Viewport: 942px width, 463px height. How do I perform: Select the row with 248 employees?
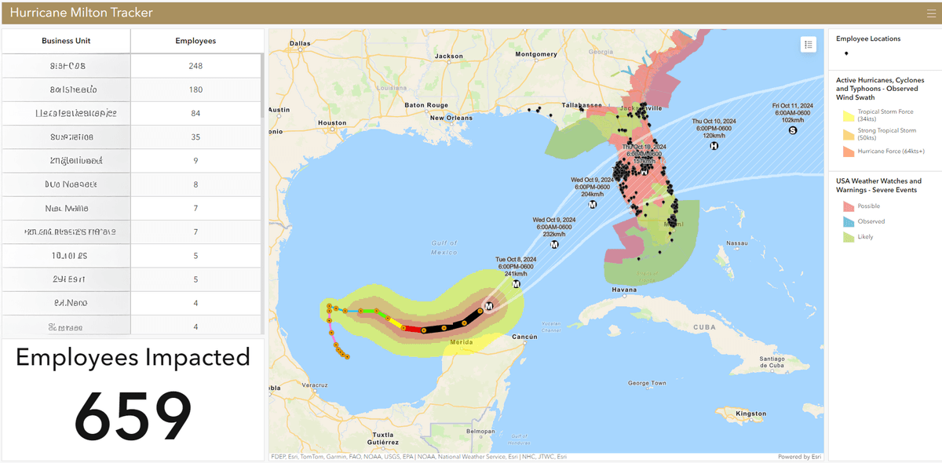132,66
